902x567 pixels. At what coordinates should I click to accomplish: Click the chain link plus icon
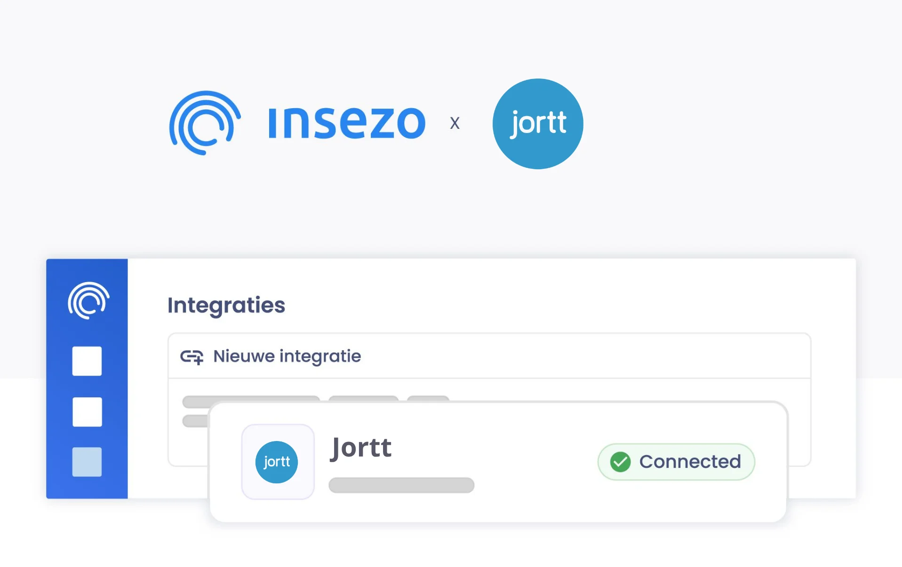coord(192,357)
